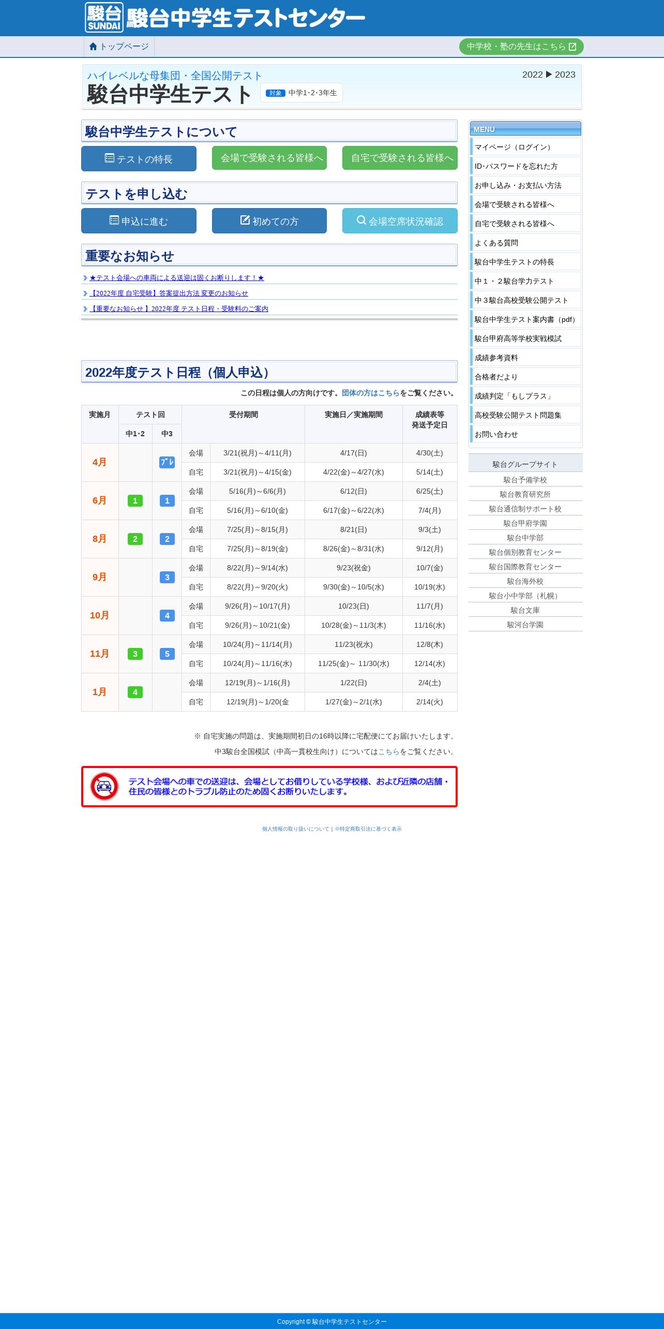Image resolution: width=664 pixels, height=1329 pixels.
Task: Open 駿台中学生テストの特長 menu item
Action: pyautogui.click(x=525, y=262)
